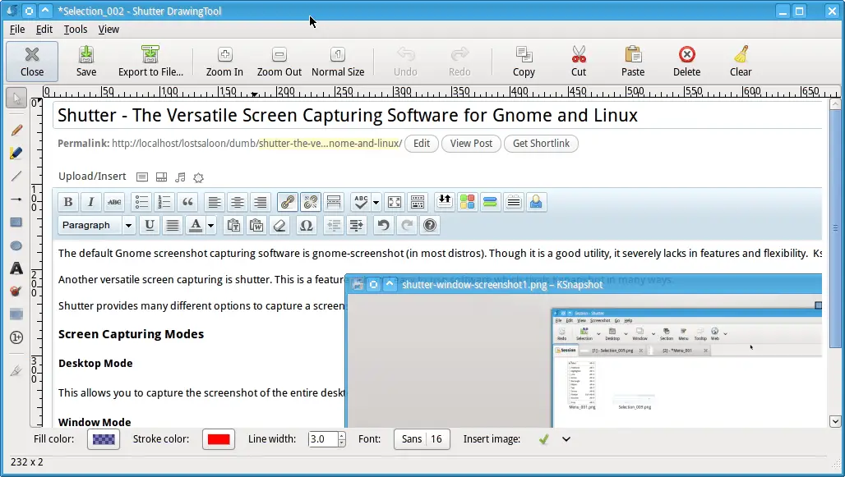Screen dimensions: 845x477
Task: Expand the Insert image dropdown arrow
Action: click(x=566, y=439)
